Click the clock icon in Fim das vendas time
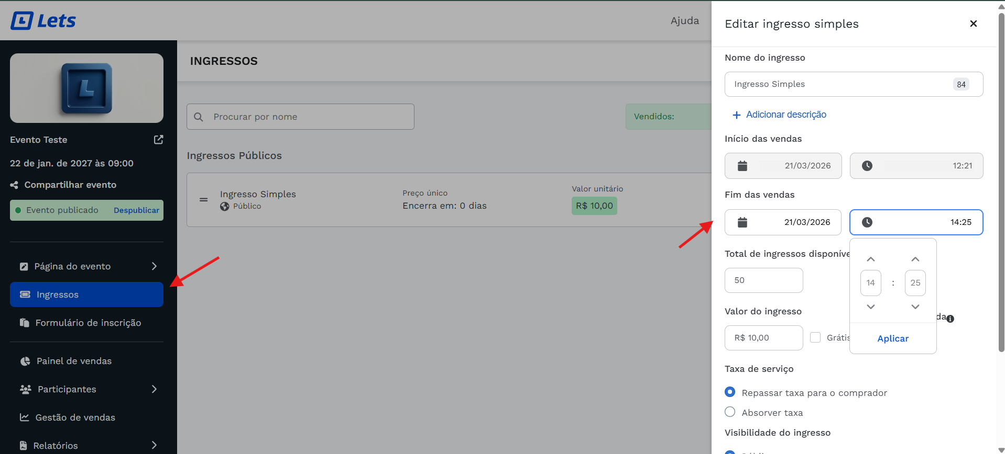Screen dimensions: 1005x454 [x=867, y=222]
